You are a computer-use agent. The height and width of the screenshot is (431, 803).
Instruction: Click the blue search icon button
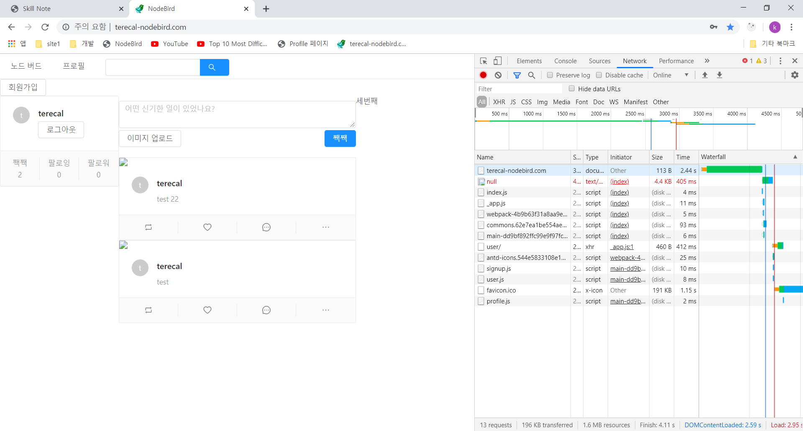pos(214,67)
